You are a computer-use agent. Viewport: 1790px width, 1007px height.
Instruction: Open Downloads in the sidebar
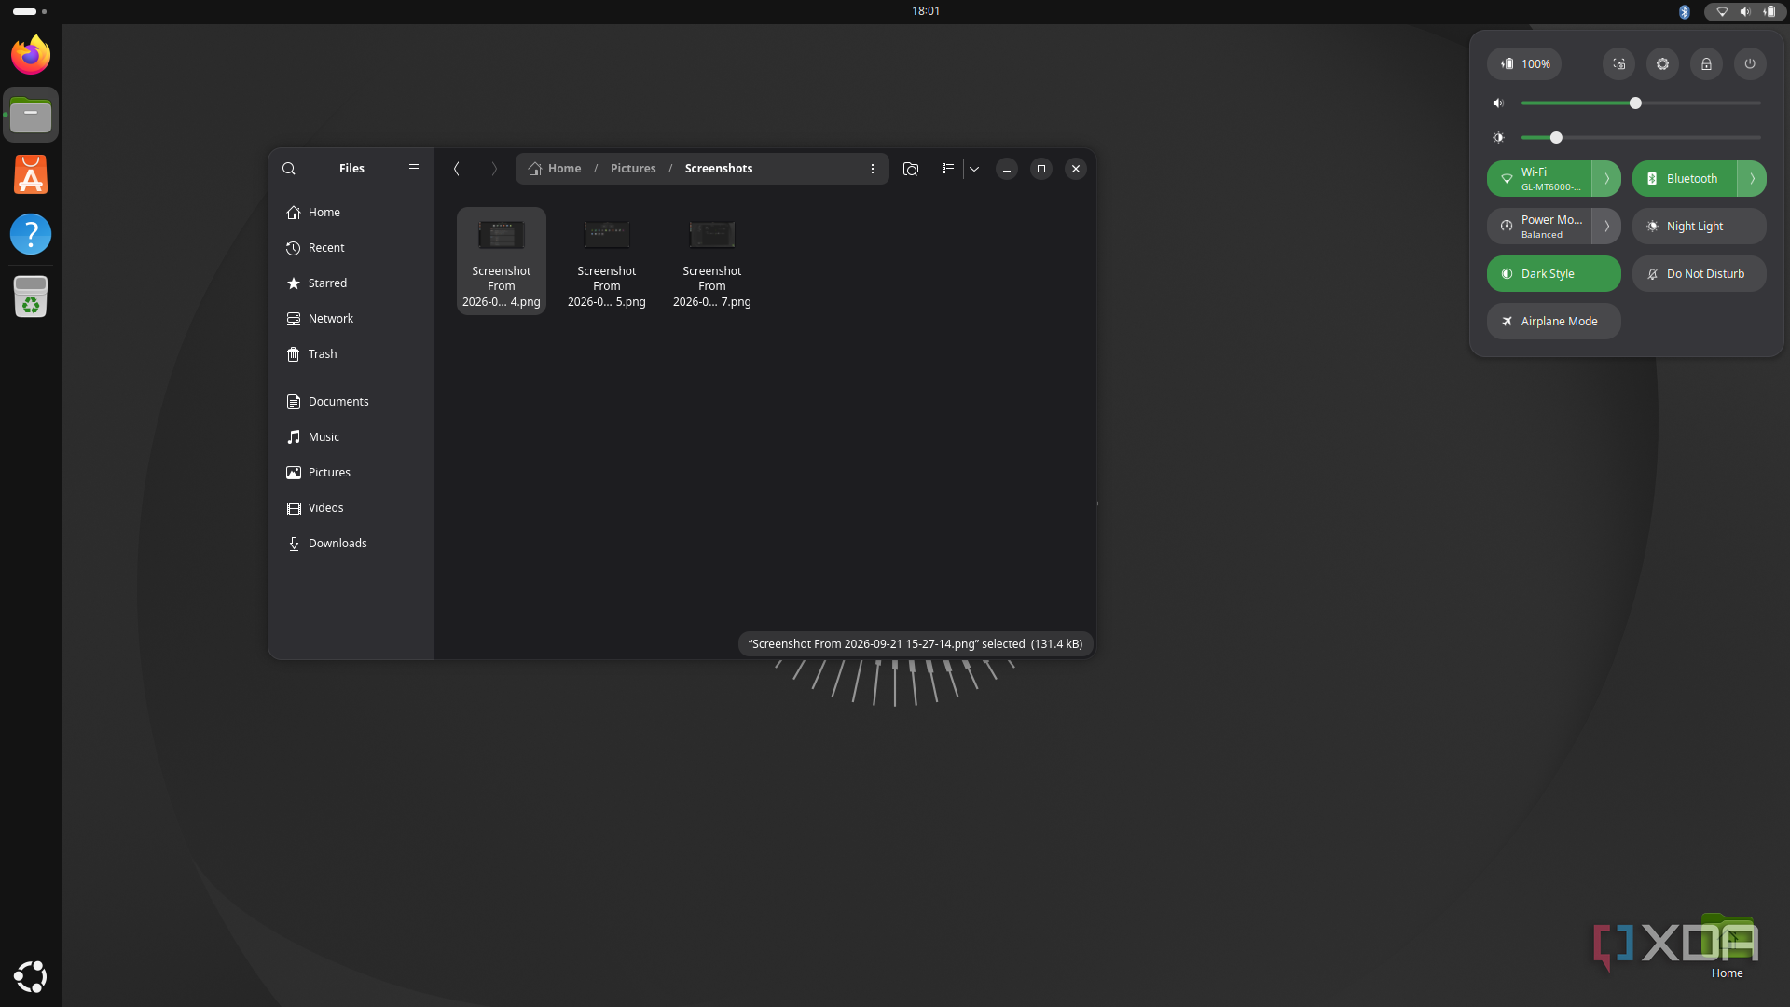tap(352, 544)
